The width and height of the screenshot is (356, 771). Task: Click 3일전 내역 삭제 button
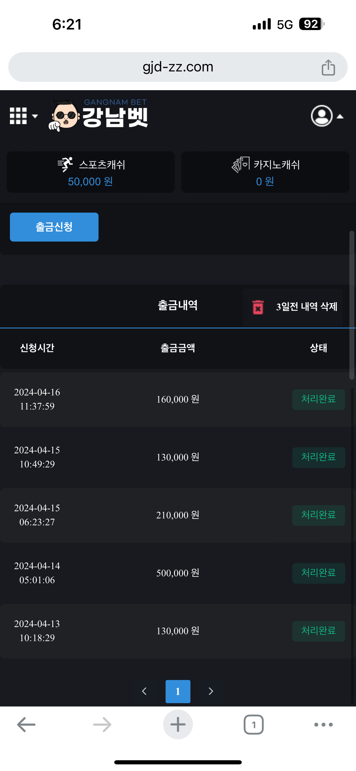pyautogui.click(x=306, y=307)
